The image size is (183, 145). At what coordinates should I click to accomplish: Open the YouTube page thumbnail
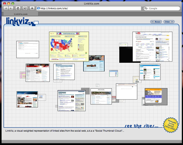point(152,46)
